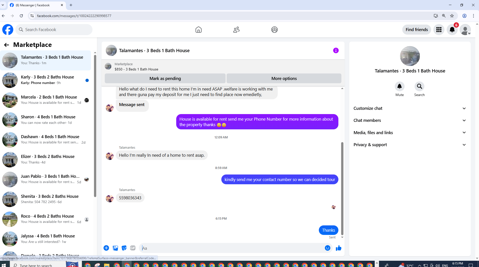Close the Messenger | Facebook tab
Screen dimensions: 479x267
[62, 5]
